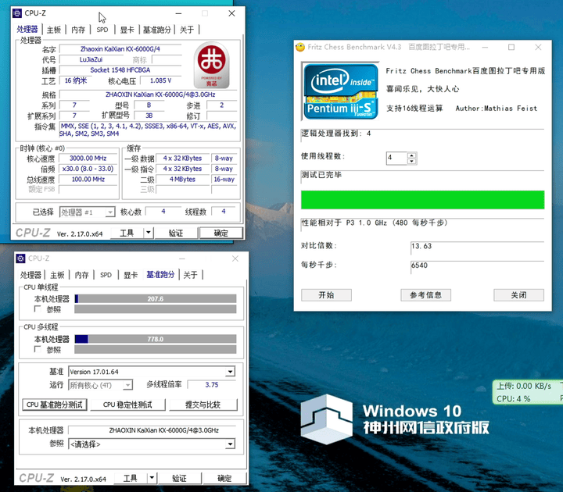Click the green Fritz benchmark progress bar
The width and height of the screenshot is (563, 492).
point(422,200)
